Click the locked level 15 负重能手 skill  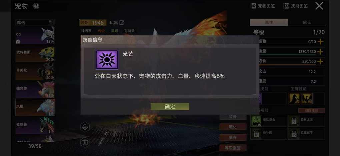coord(307,134)
